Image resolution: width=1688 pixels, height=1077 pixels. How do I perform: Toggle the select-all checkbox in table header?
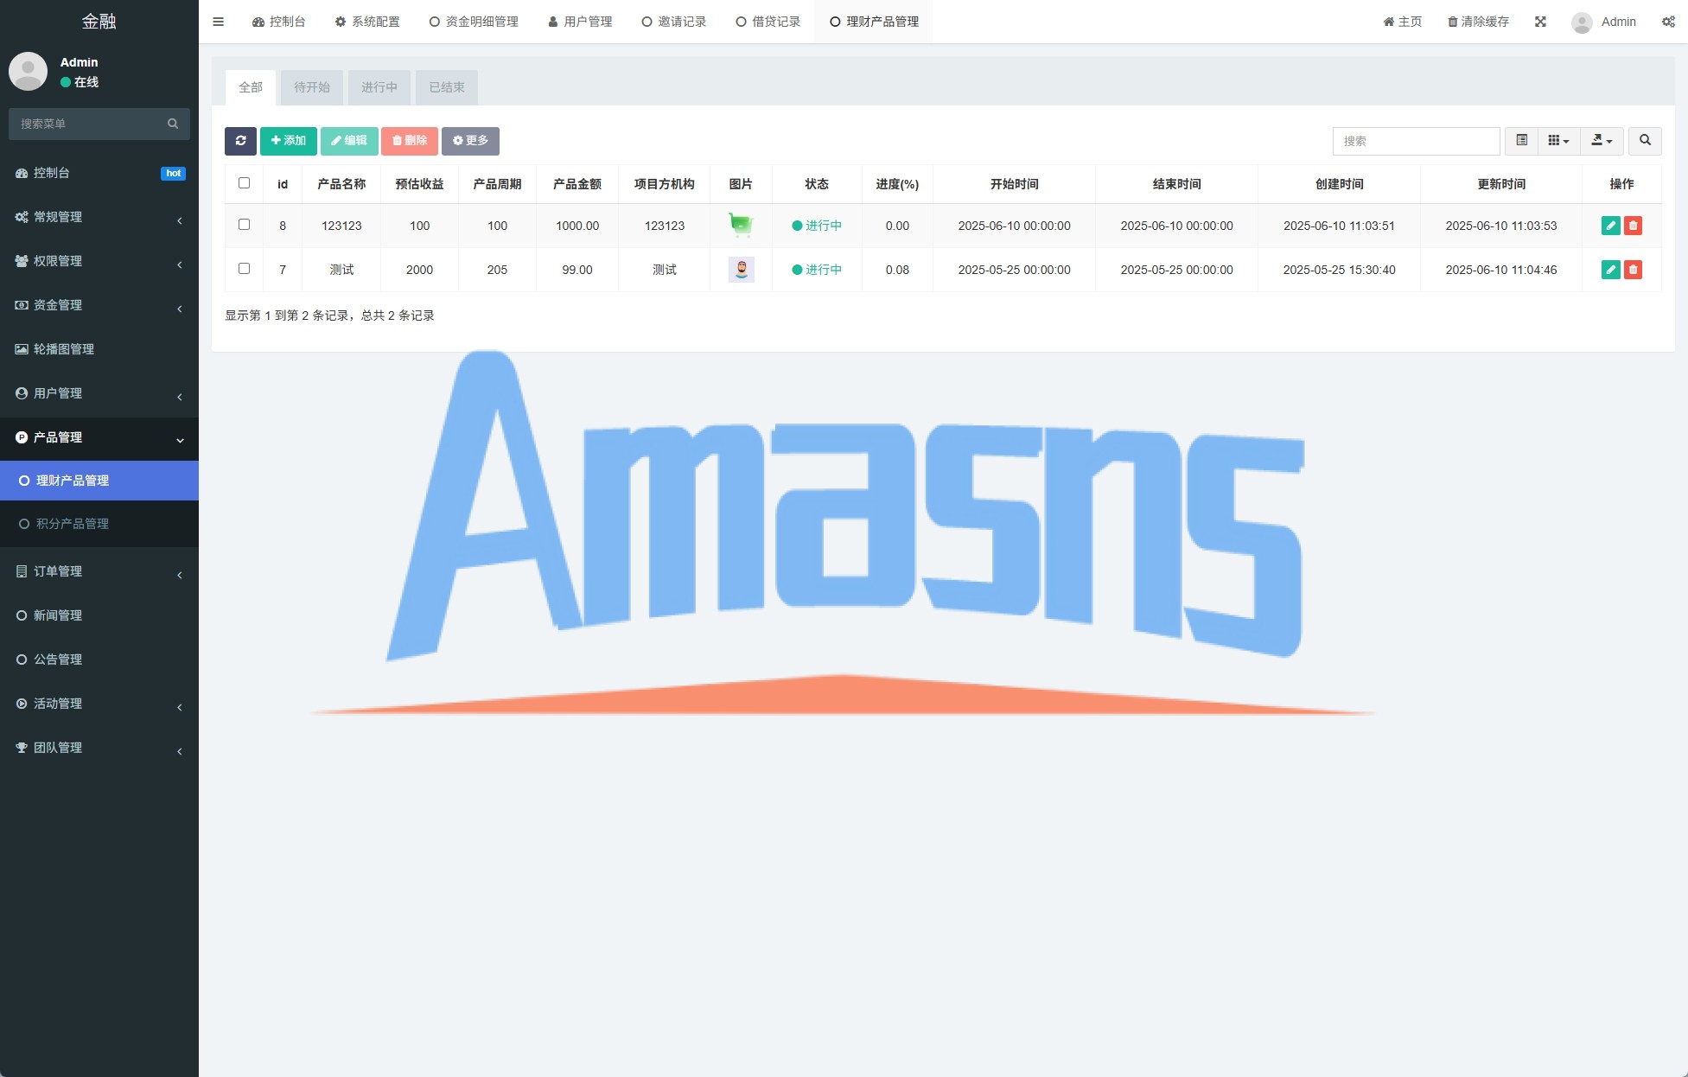244,183
